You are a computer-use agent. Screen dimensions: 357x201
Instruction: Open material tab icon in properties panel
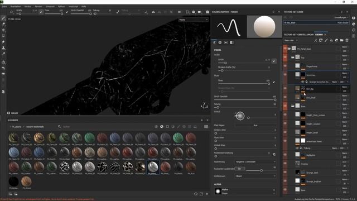click(232, 42)
